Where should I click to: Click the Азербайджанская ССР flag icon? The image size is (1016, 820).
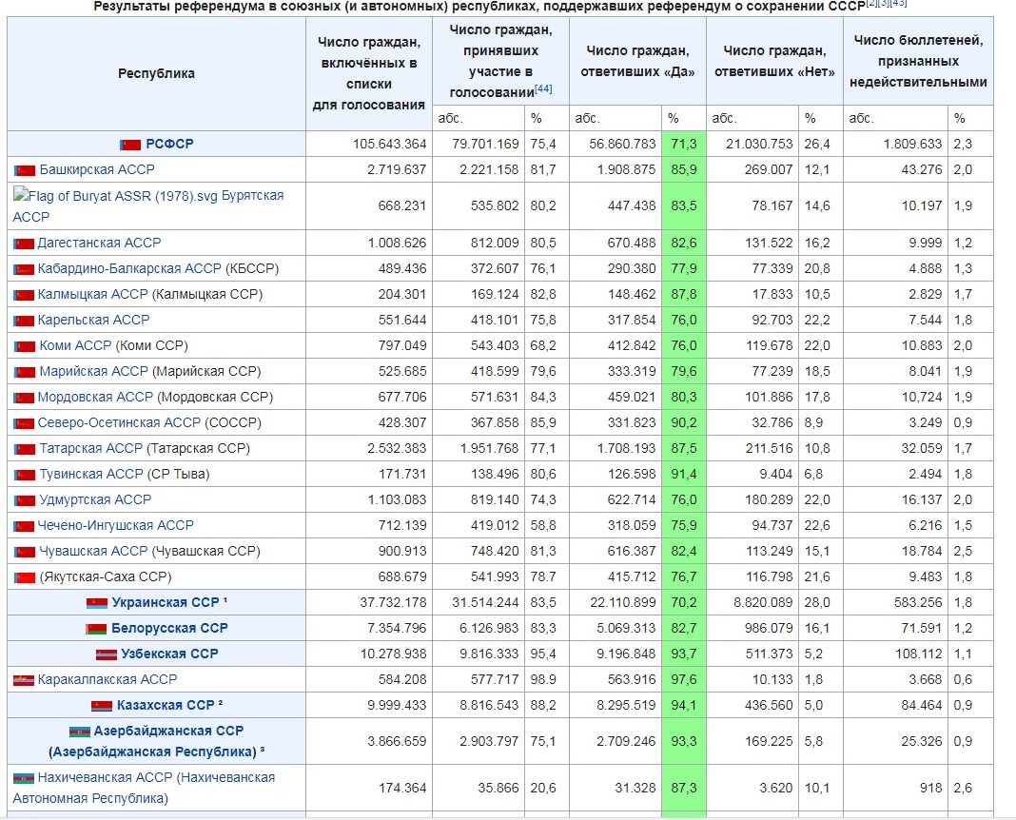click(x=80, y=732)
